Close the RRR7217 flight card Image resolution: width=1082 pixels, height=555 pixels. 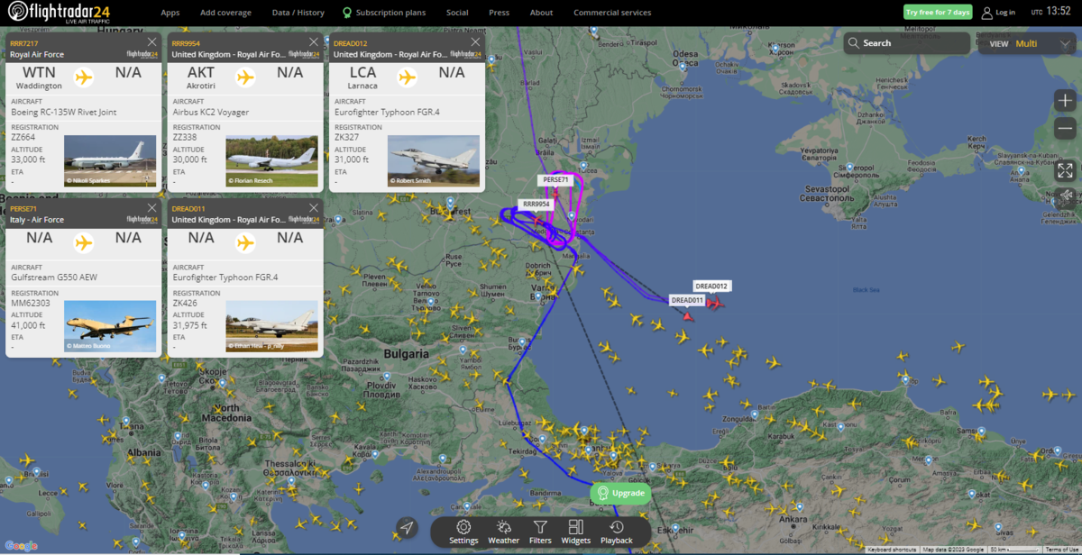(151, 42)
